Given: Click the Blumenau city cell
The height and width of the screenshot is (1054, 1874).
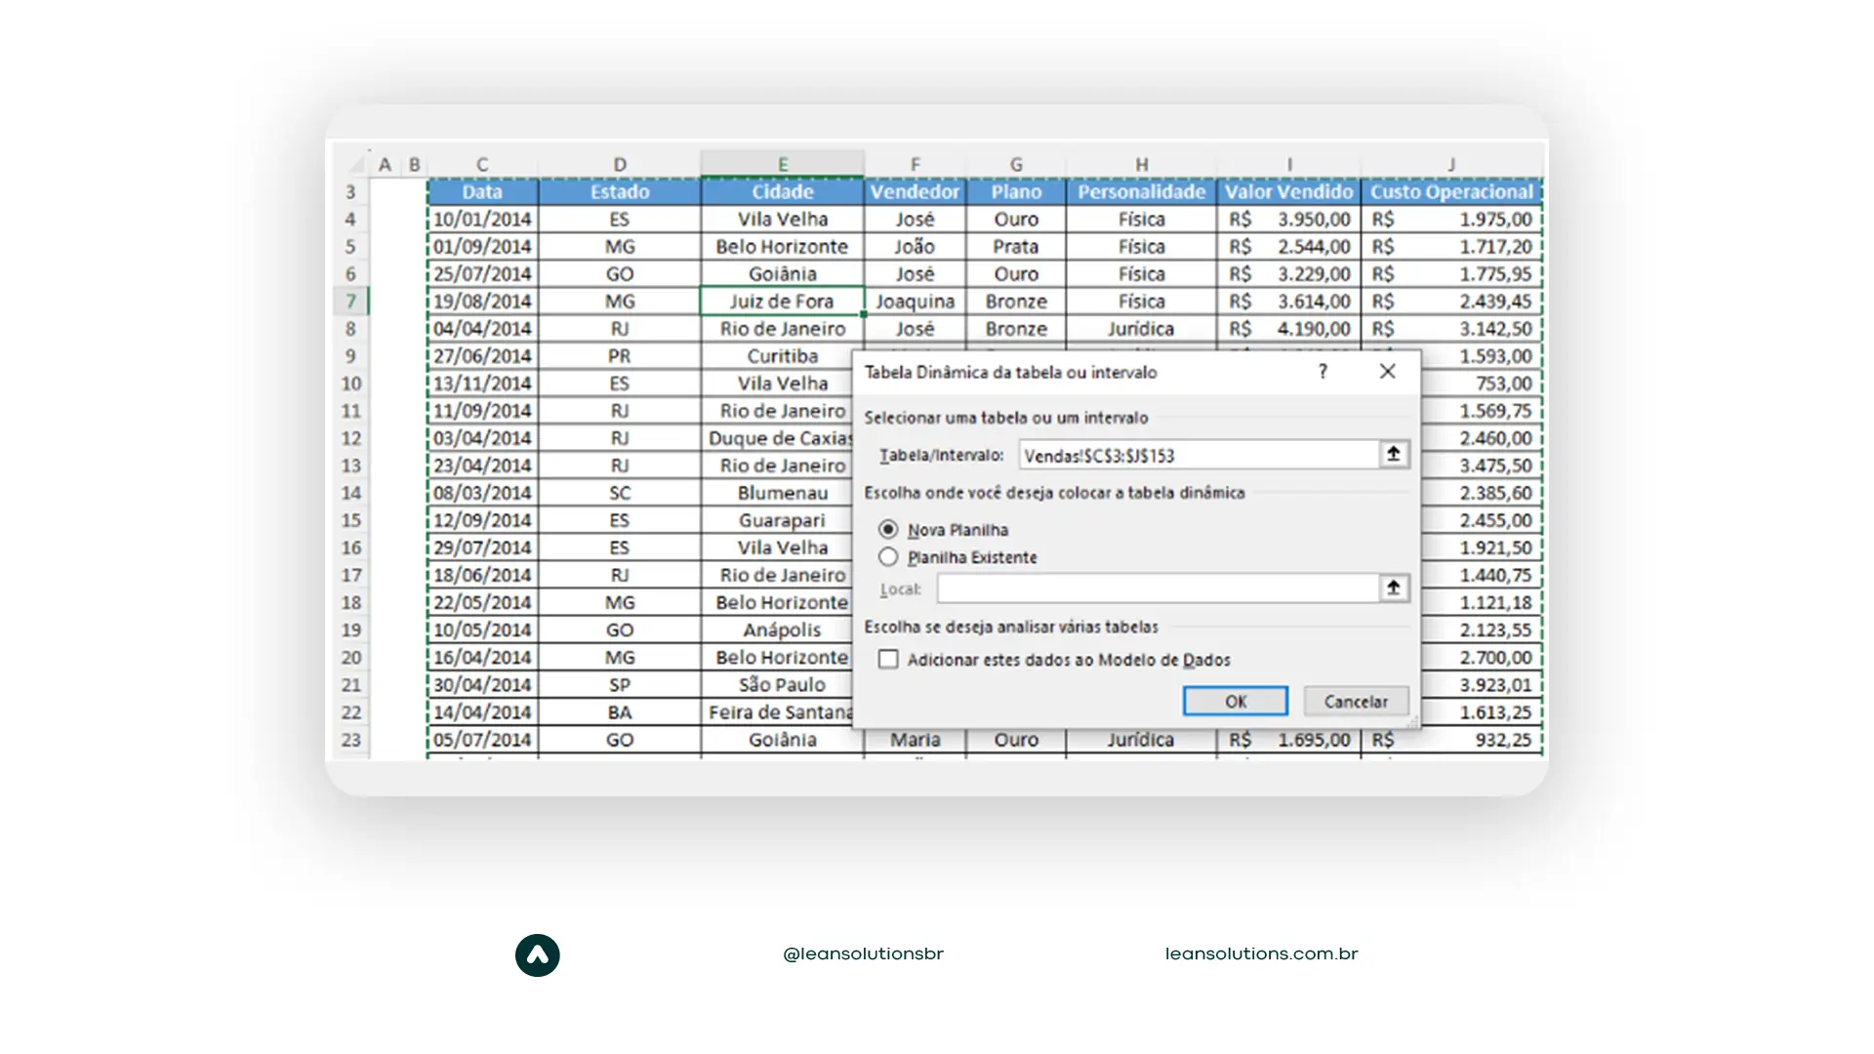Looking at the screenshot, I should click(x=782, y=493).
